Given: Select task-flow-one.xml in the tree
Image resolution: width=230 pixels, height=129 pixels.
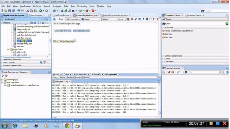Looking at the screenshot, I should (24, 38).
